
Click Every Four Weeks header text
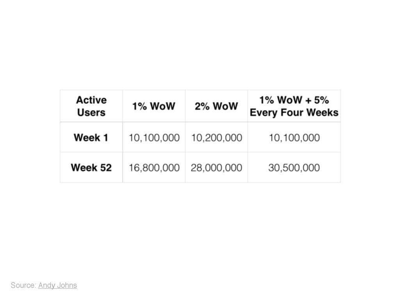[x=294, y=112]
